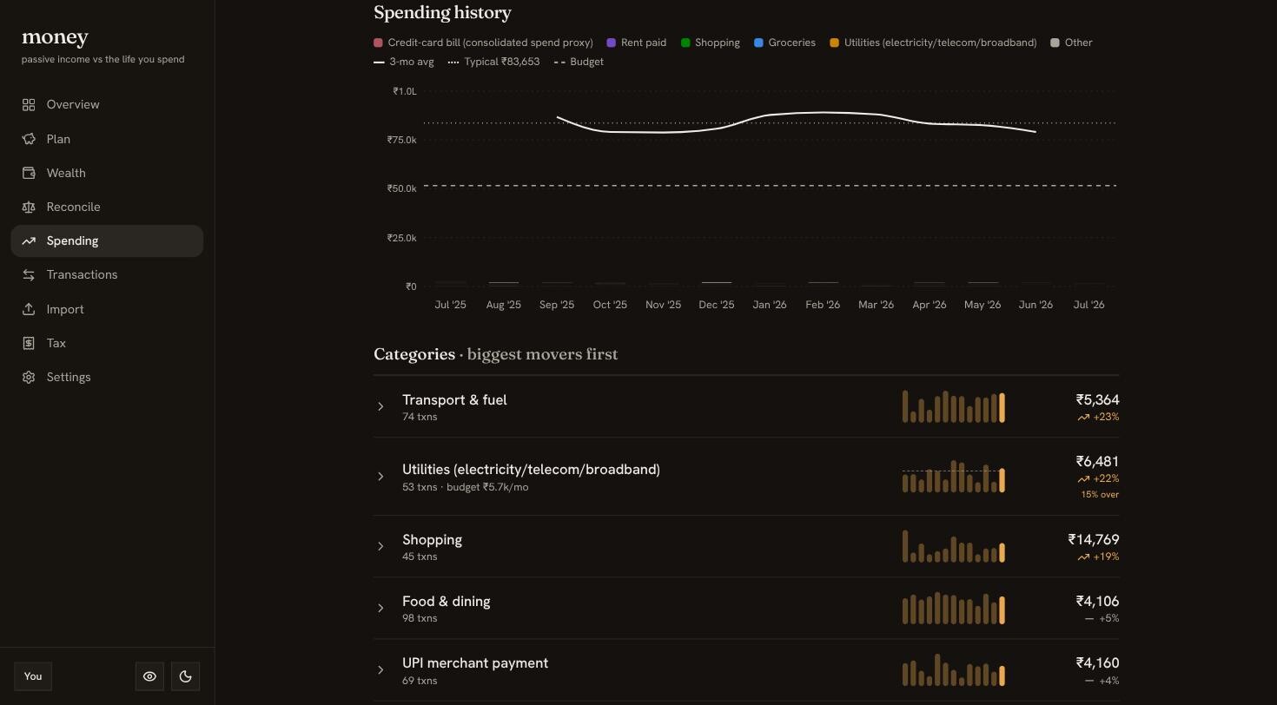This screenshot has height=705, width=1277.
Task: Select Transactions in the sidebar
Action: tap(107, 275)
